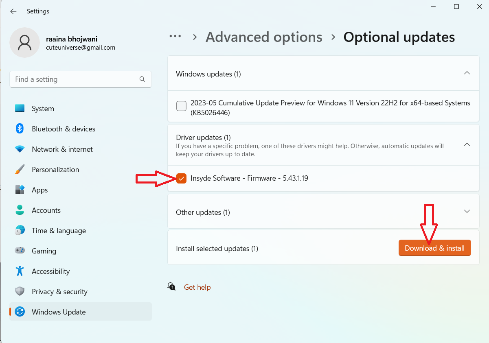This screenshot has width=489, height=343.
Task: Expand the Other updates section
Action: point(467,212)
